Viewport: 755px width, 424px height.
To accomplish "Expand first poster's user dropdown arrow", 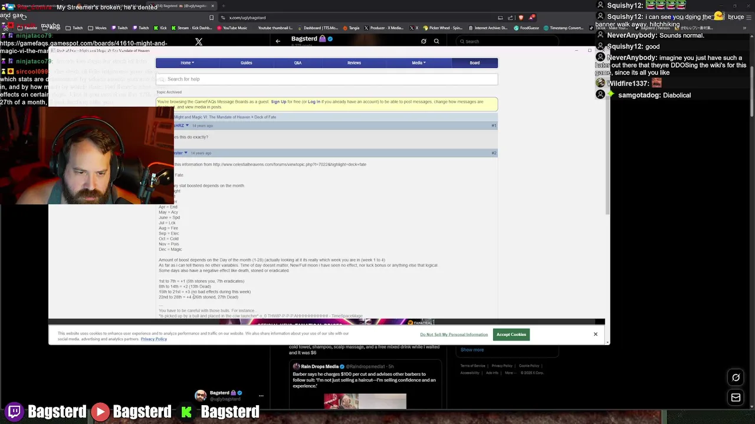I will (188, 125).
